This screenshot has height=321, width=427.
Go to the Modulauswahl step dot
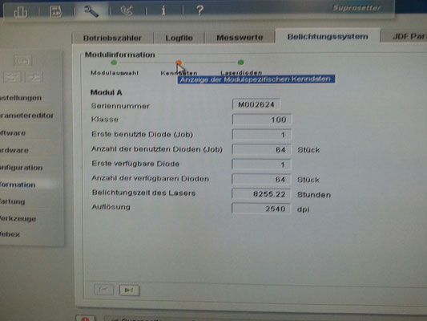point(114,63)
